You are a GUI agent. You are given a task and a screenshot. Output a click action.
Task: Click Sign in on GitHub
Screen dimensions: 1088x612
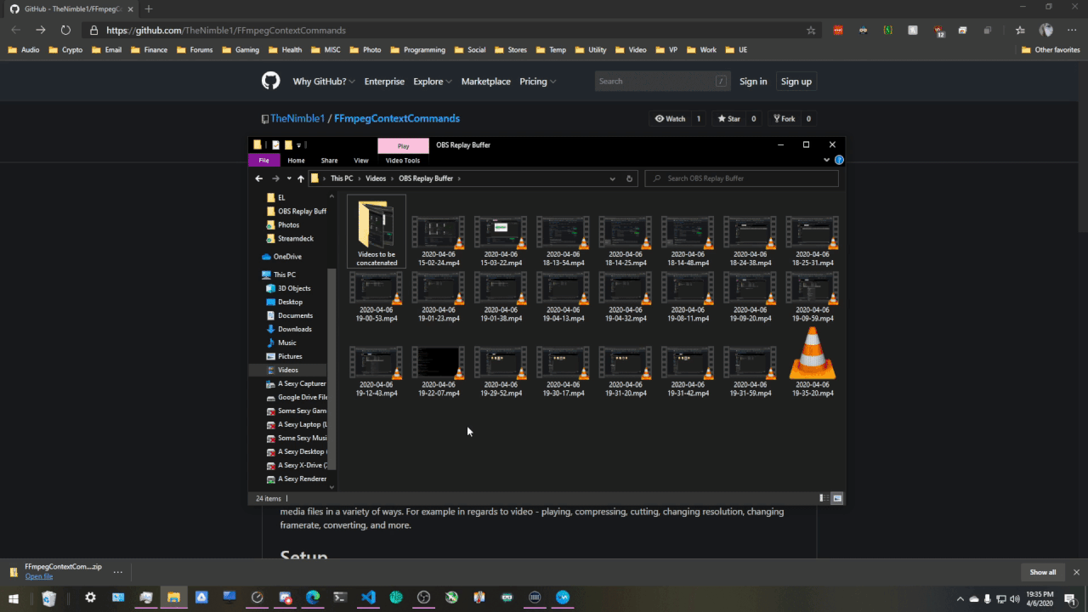click(x=753, y=82)
